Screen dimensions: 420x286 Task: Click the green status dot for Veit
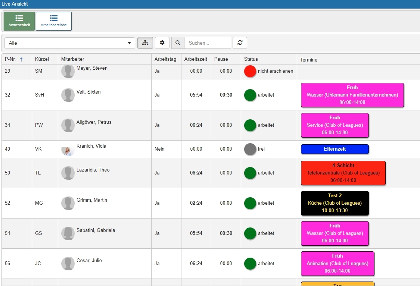pos(250,95)
